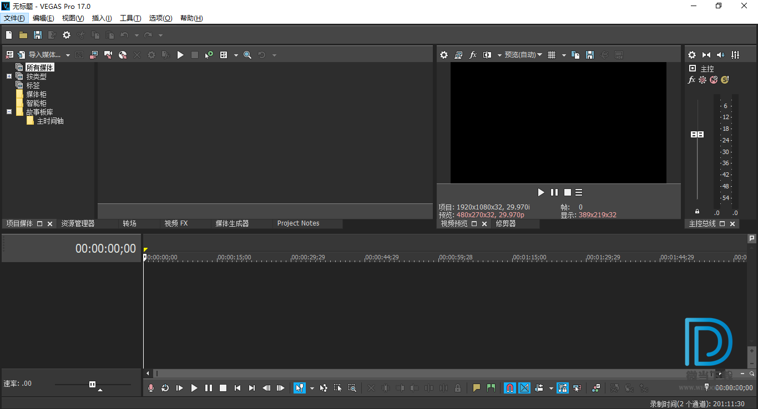This screenshot has height=409, width=758.
Task: Toggle the auto preview icon in Project Media toolbar
Action: [x=209, y=55]
